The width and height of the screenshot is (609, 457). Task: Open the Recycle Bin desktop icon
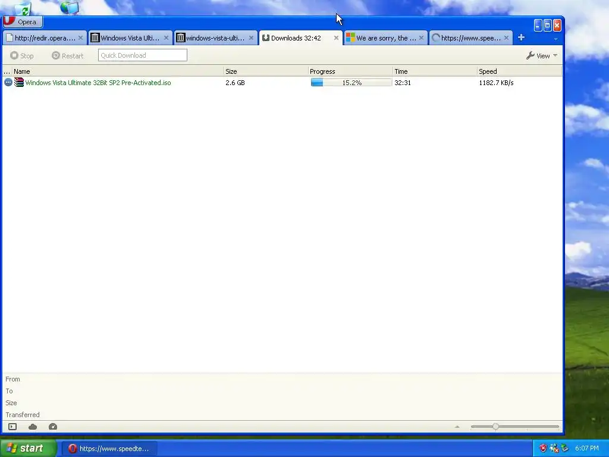[23, 8]
